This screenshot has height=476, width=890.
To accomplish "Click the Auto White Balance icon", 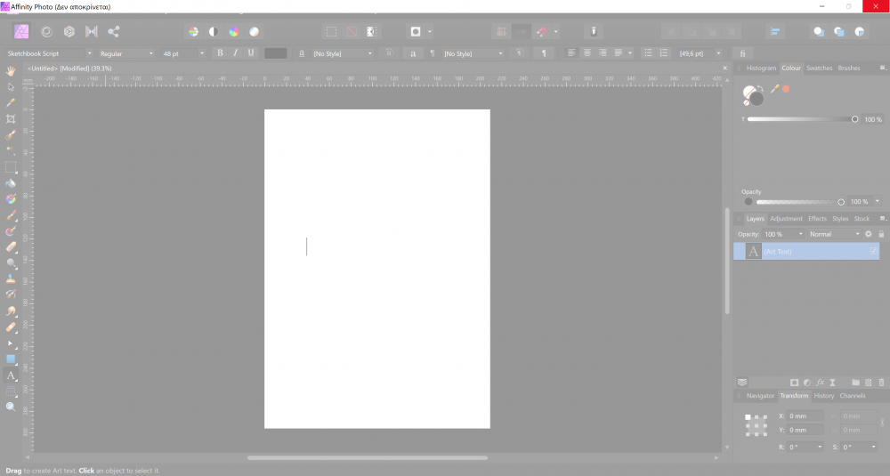I will (255, 31).
